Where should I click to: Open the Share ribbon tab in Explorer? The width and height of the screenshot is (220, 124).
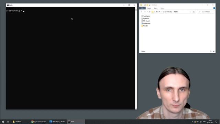tap(156, 8)
